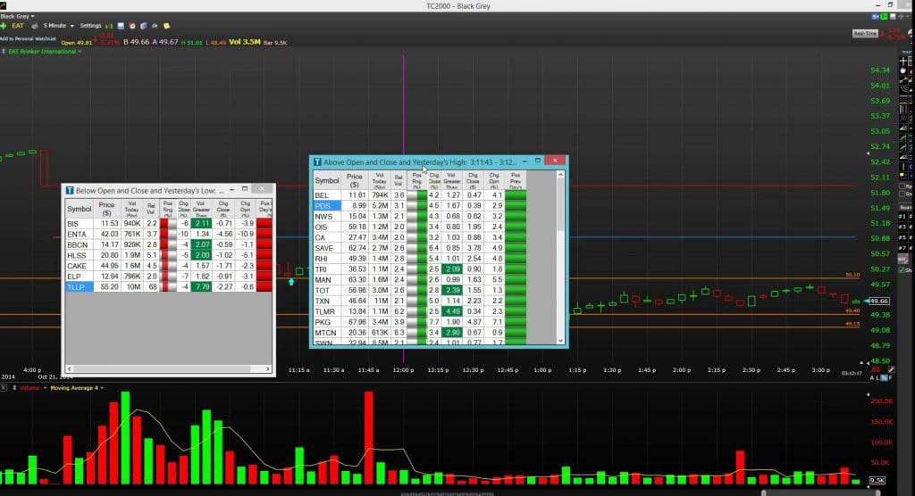Select PDS row in Above Open watchlist
This screenshot has width=915, height=496.
[420, 206]
